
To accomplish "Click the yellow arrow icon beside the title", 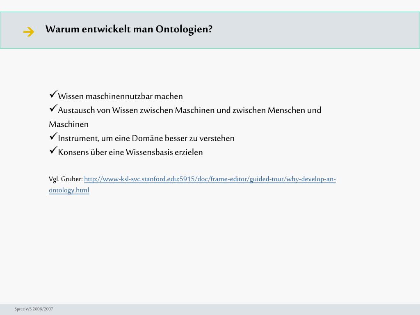I will pos(29,32).
